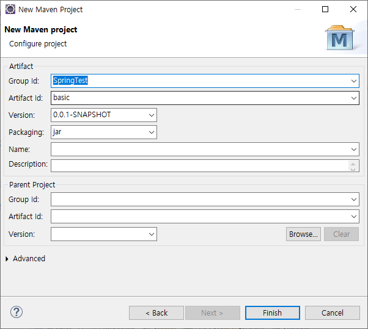Click the Eclipse icon in title bar
Viewport: 368px width, 329px height.
[x=10, y=9]
